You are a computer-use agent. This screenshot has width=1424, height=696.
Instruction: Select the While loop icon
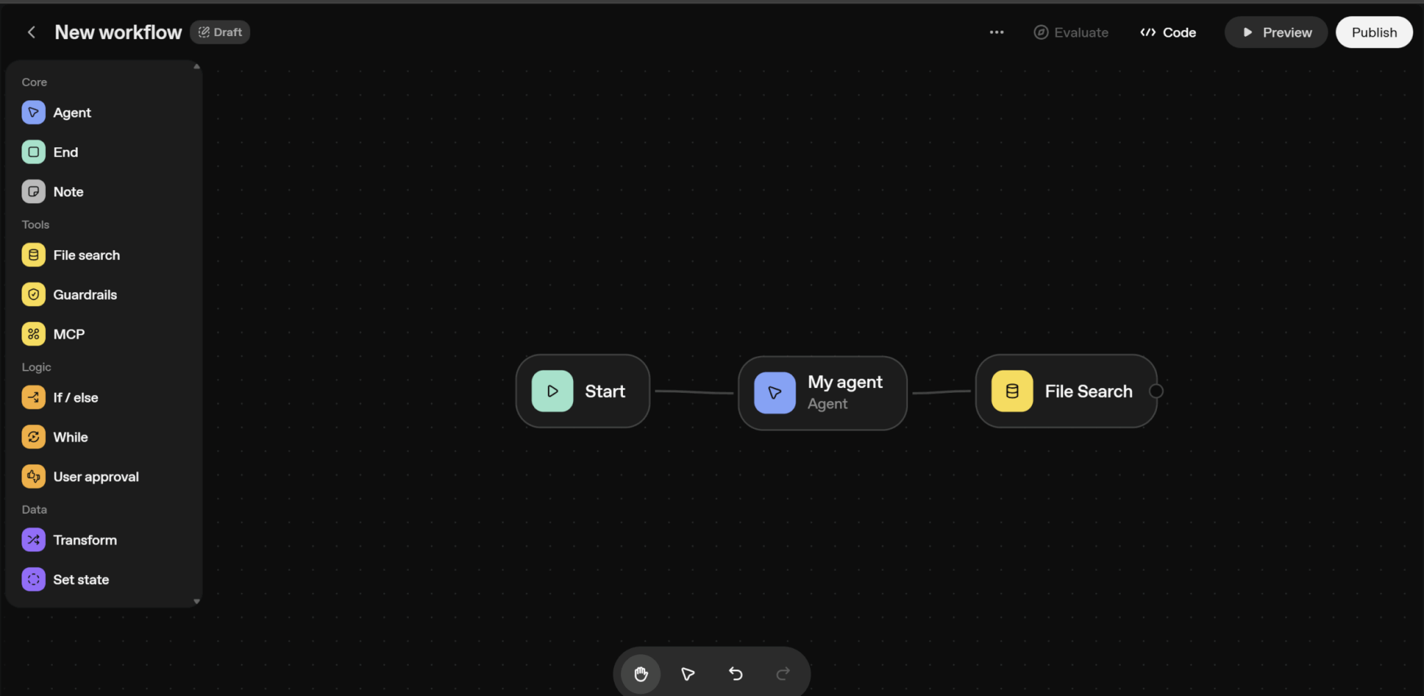tap(33, 437)
